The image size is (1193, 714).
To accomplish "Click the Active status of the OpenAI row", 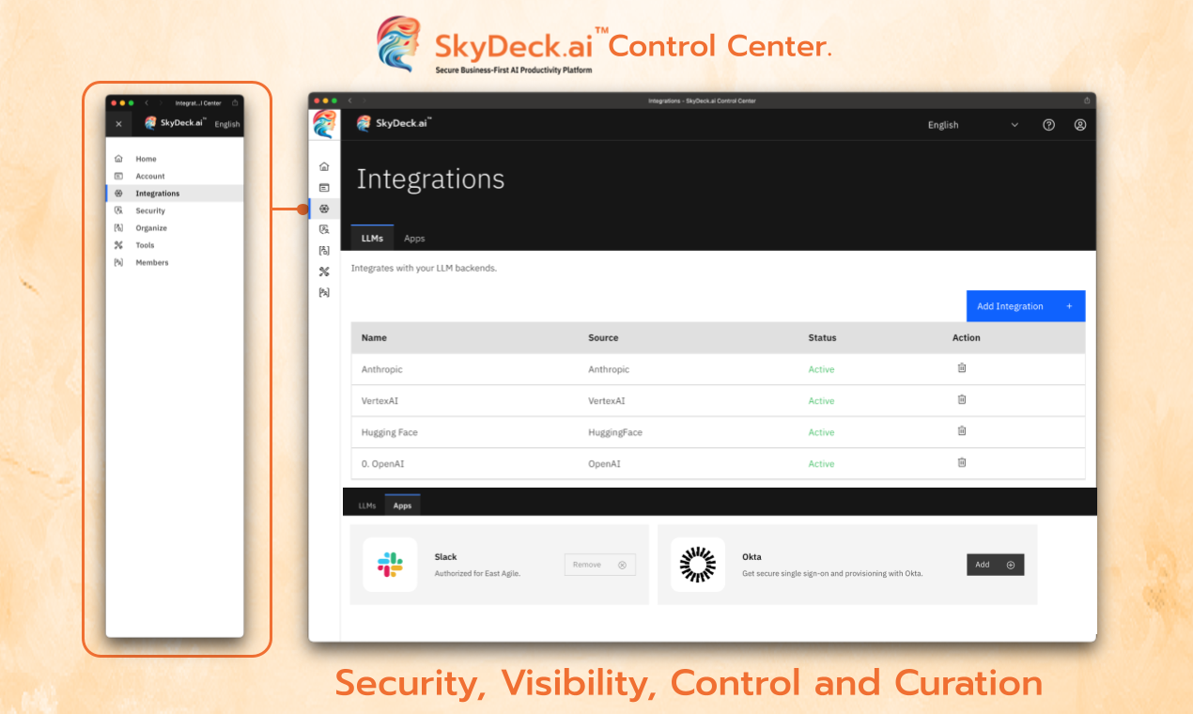I will pyautogui.click(x=821, y=464).
